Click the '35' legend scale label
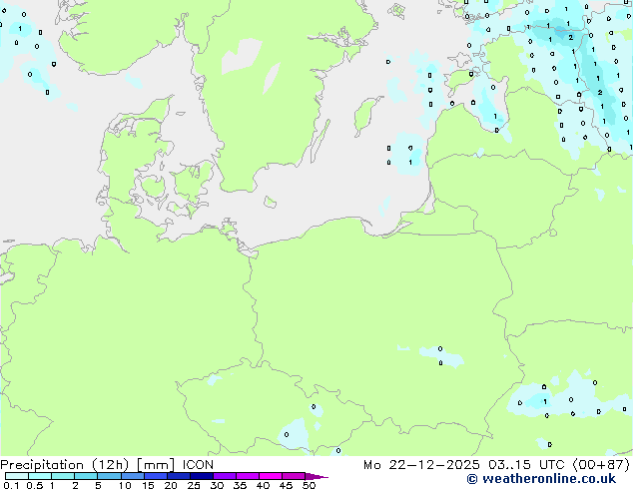 (x=240, y=485)
